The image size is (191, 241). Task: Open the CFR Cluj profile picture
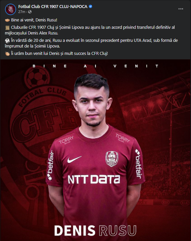point(10,9)
